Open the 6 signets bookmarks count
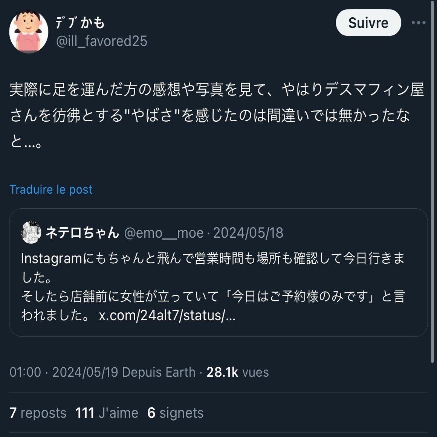The height and width of the screenshot is (437, 437). (x=176, y=413)
